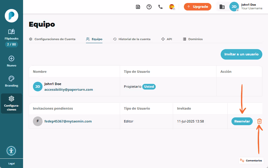The width and height of the screenshot is (268, 168).
Task: Delete pending invitation with trash icon
Action: [259, 121]
